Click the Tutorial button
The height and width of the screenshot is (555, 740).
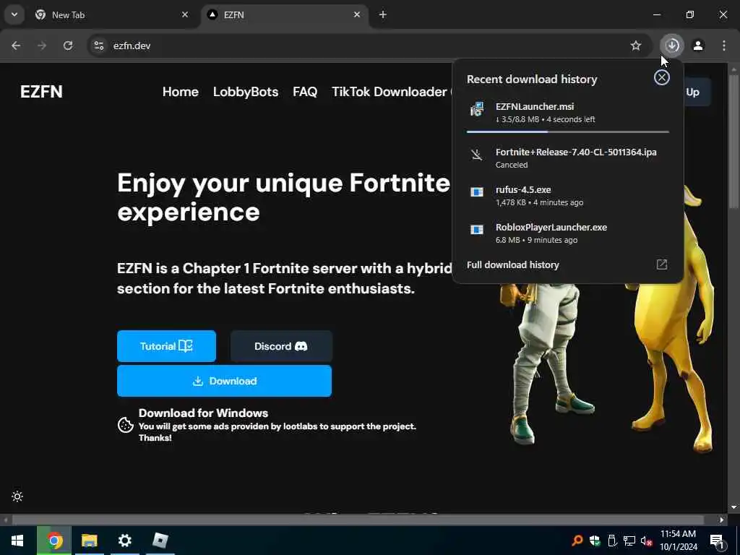click(167, 346)
